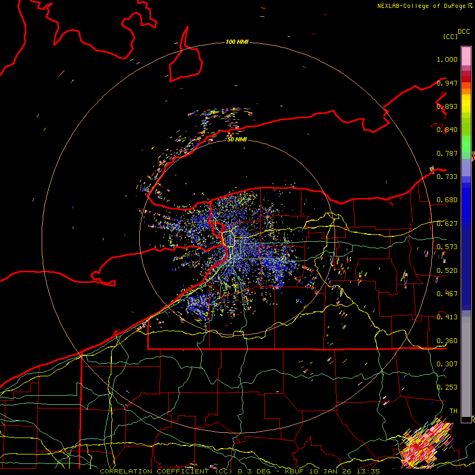
Task: Select the 0.947 scale value
Action: point(447,83)
